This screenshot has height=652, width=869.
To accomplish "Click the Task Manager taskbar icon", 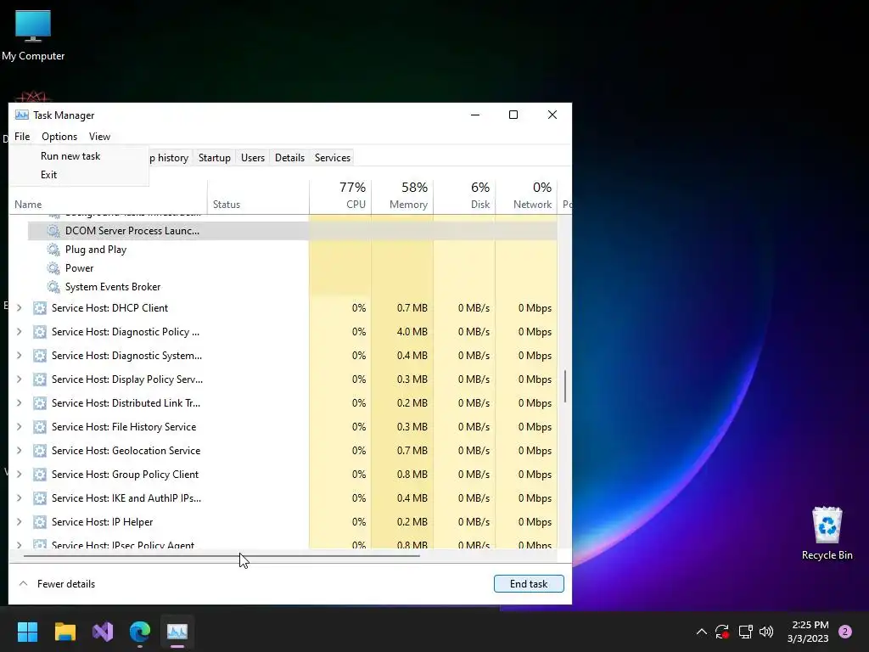I will coord(177,632).
